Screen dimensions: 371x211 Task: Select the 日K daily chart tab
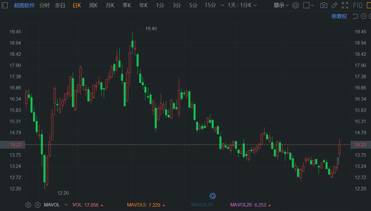point(77,5)
